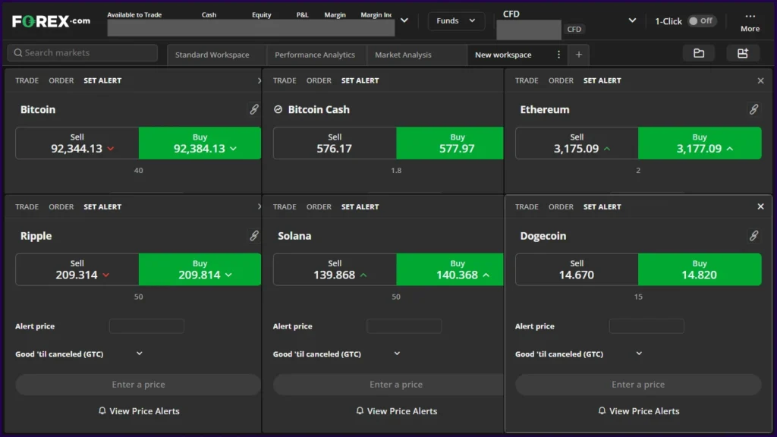Select the ORDER tab in the Bitcoin panel
Viewport: 777px width, 437px height.
click(61, 80)
